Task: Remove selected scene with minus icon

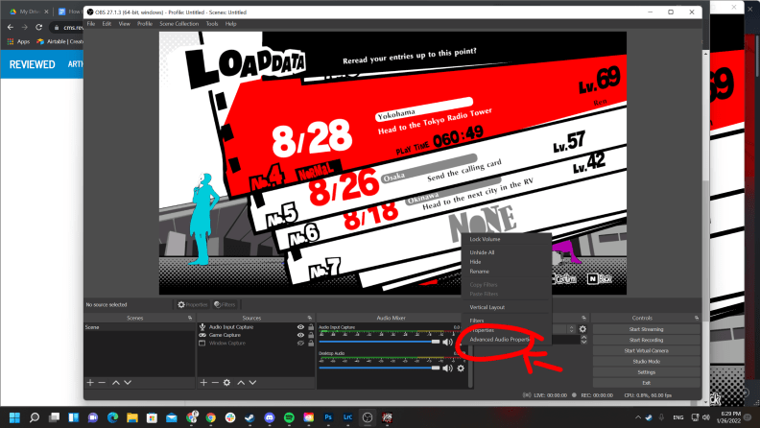Action: click(102, 383)
